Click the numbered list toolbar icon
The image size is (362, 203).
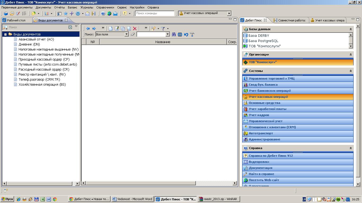[24, 13]
